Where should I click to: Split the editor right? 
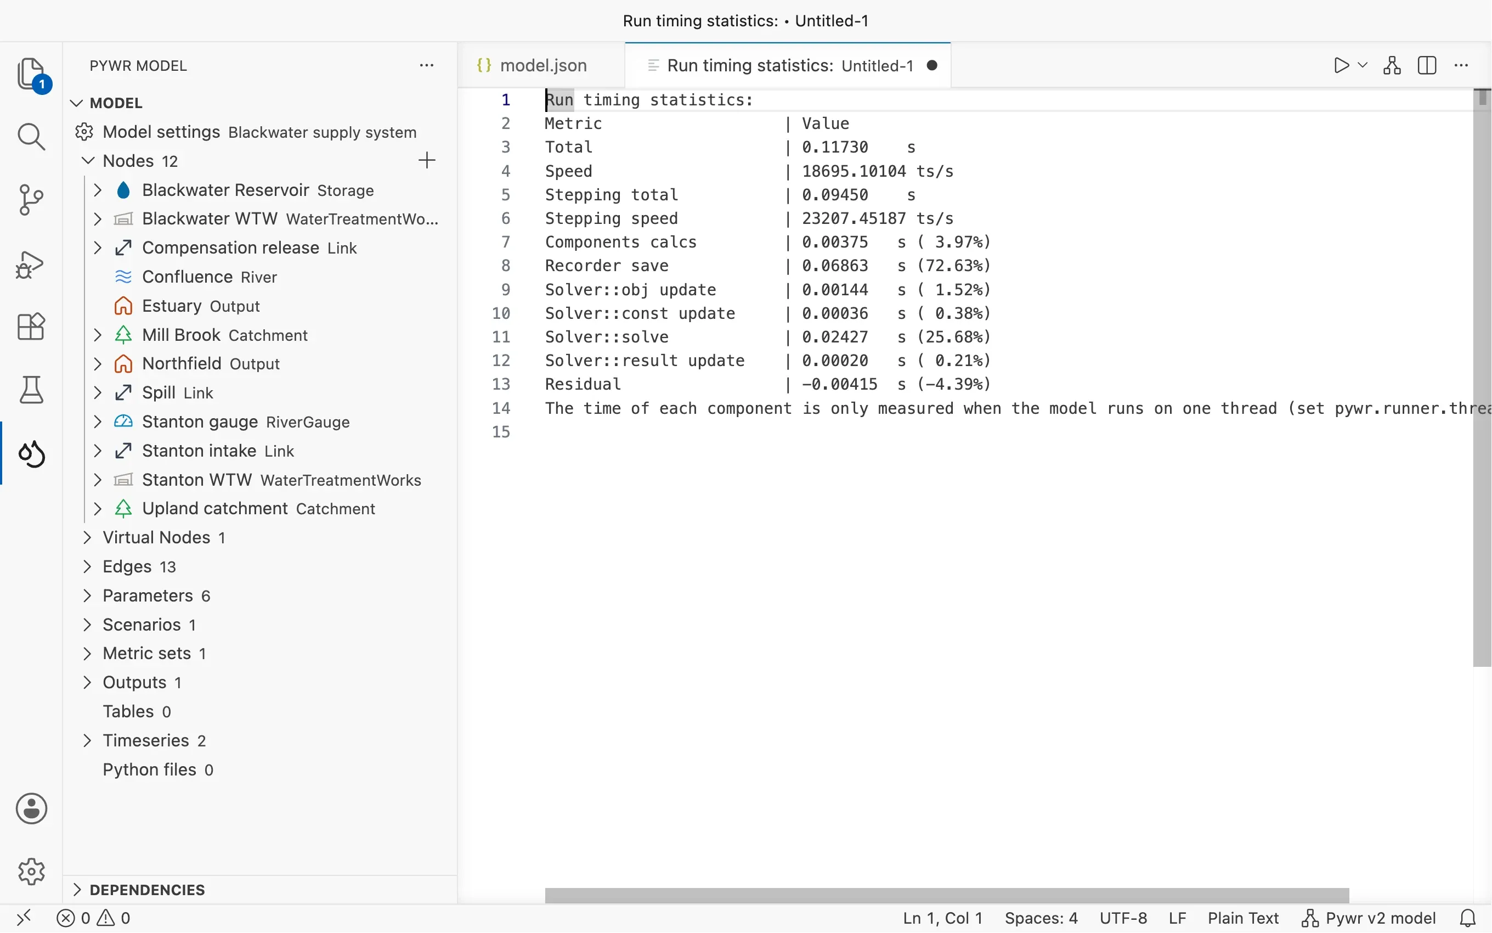tap(1427, 65)
